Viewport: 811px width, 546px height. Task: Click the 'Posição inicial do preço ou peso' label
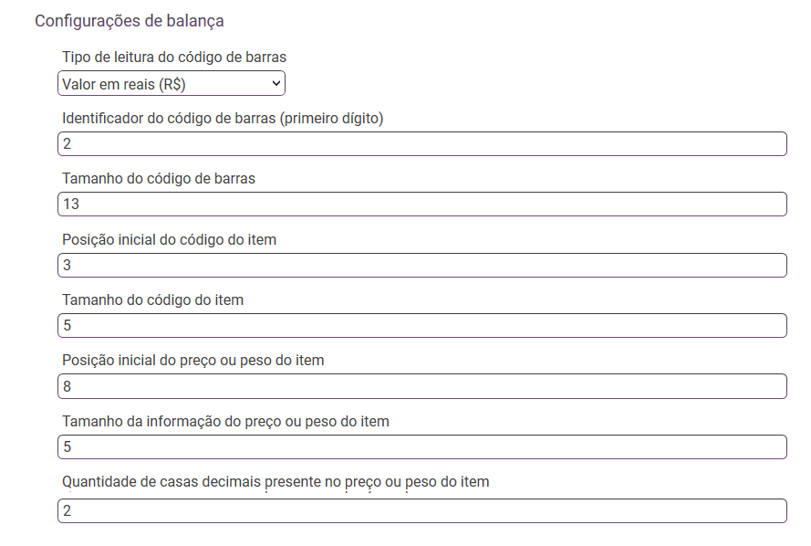pos(193,361)
